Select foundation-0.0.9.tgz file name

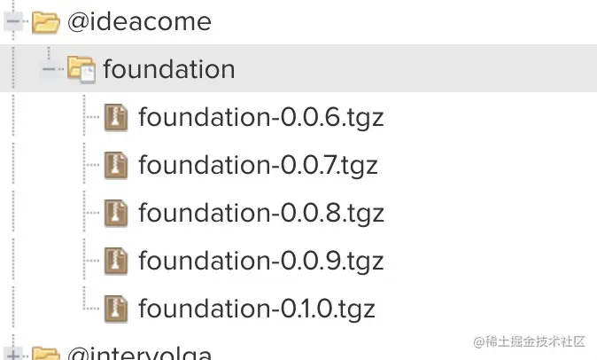(x=260, y=261)
